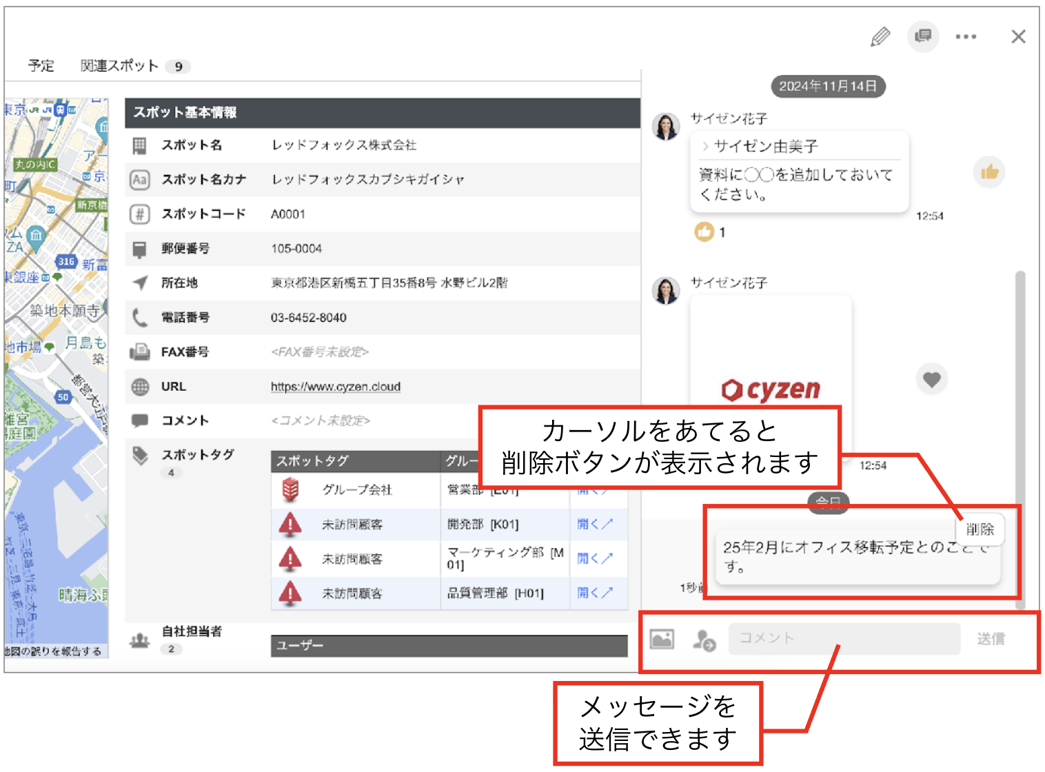Click company name レッドフォックス株式会社
This screenshot has height=772, width=1045.
(344, 145)
